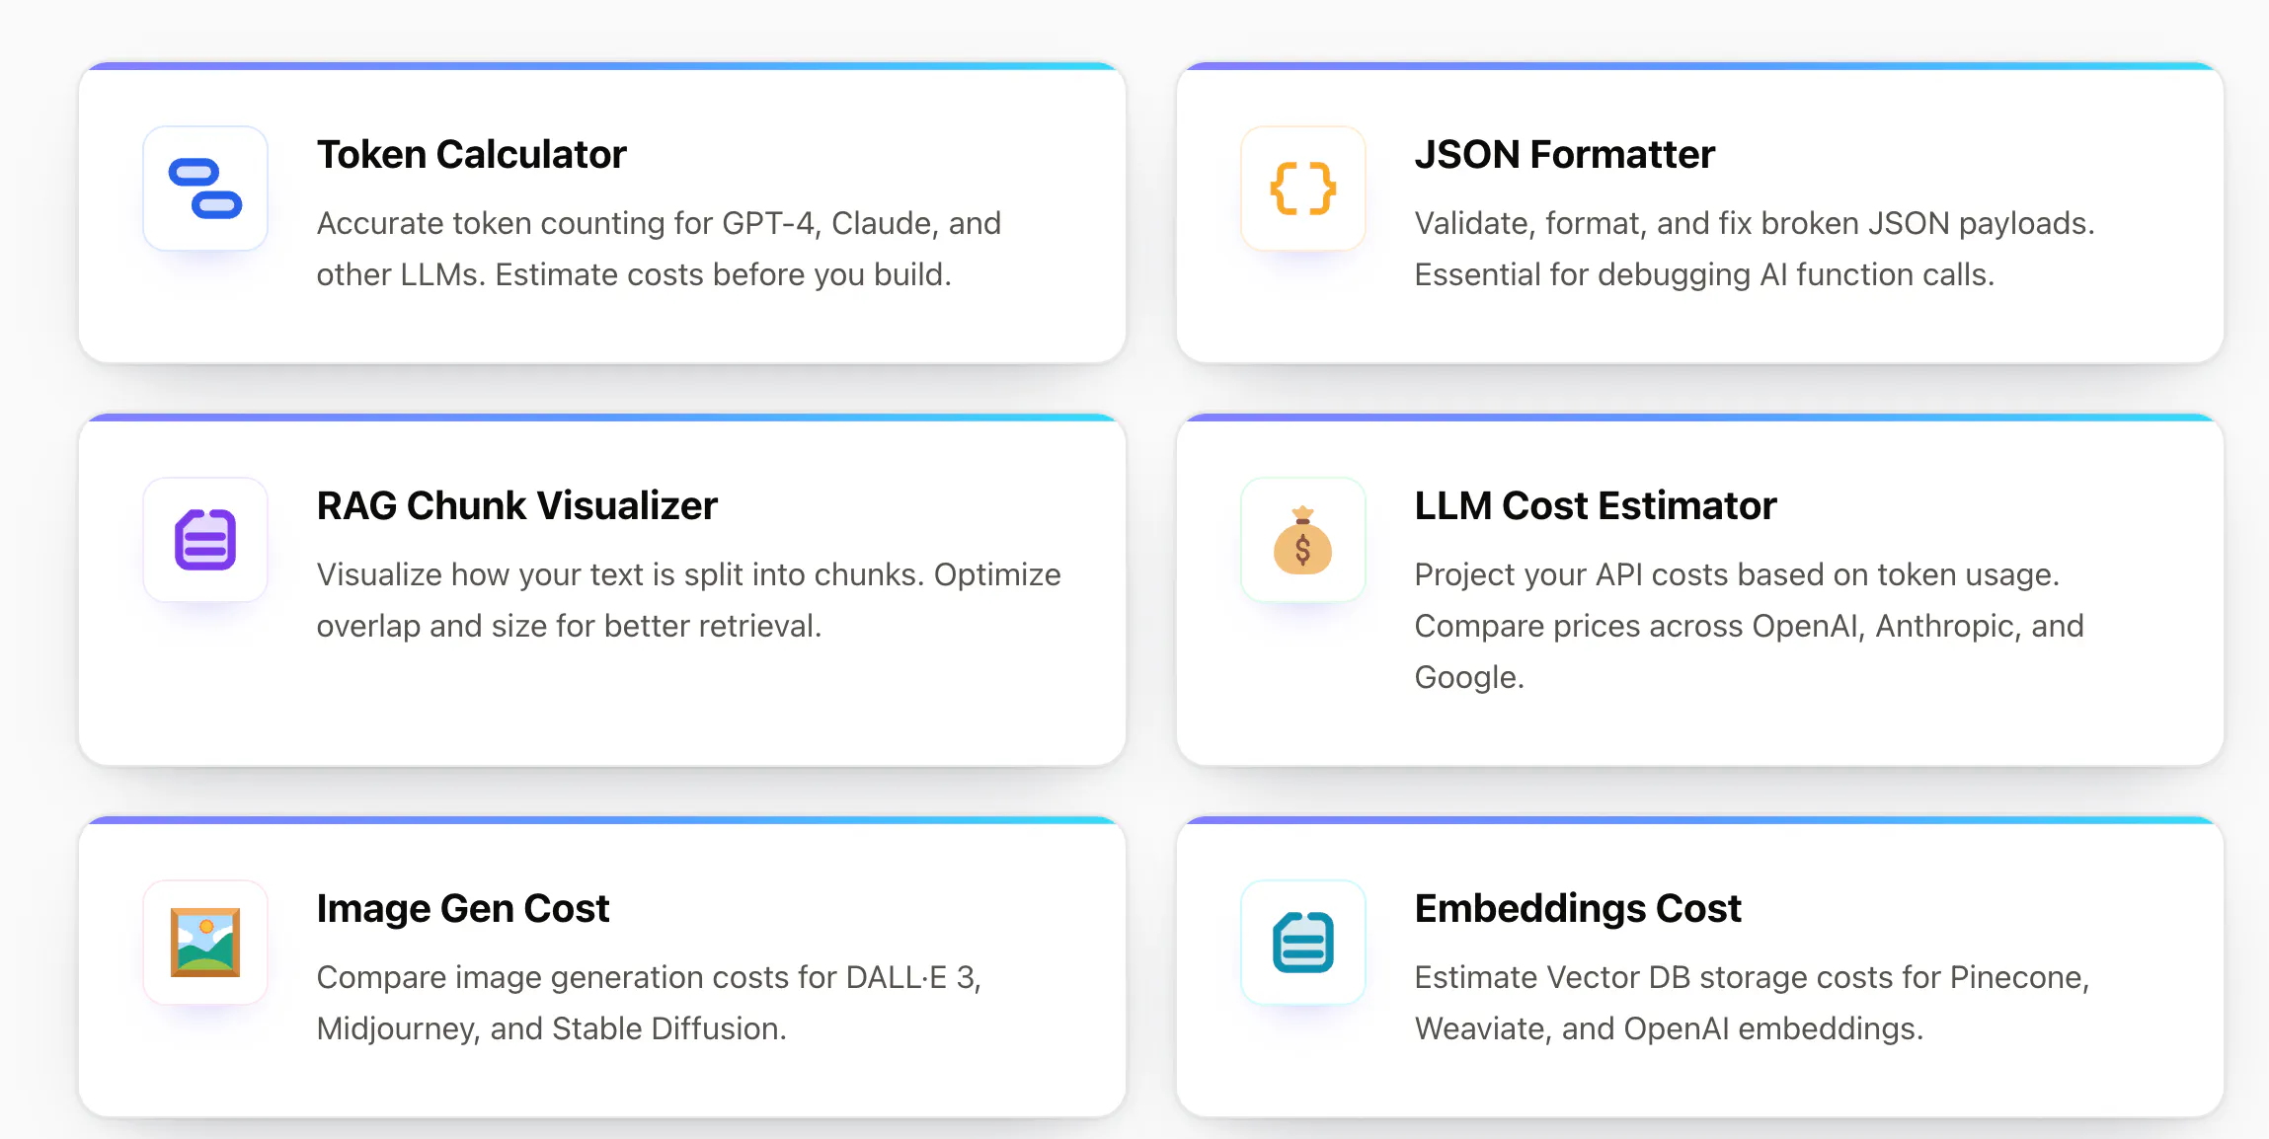The width and height of the screenshot is (2269, 1139).
Task: Click the RAG Chunk Visualizer purple icon
Action: [205, 539]
